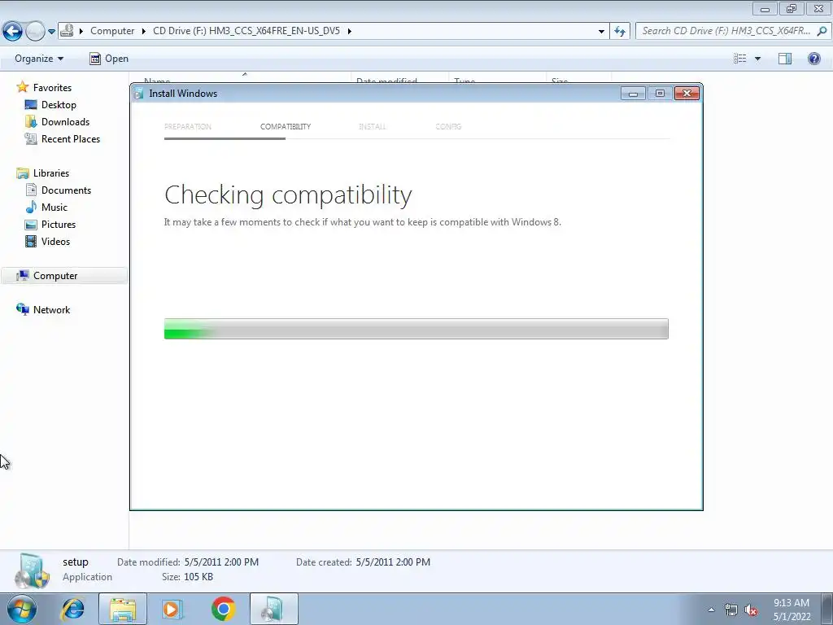The height and width of the screenshot is (625, 833).
Task: Launch Internet Explorer from taskbar
Action: click(72, 609)
